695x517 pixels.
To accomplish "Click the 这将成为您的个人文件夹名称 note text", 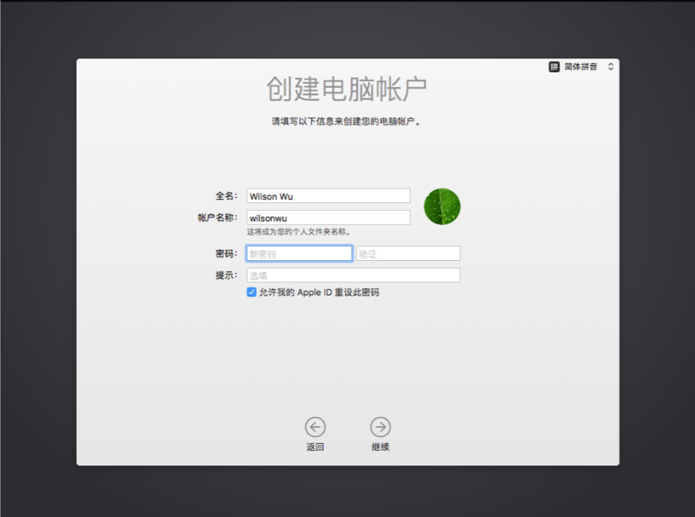I will click(299, 232).
